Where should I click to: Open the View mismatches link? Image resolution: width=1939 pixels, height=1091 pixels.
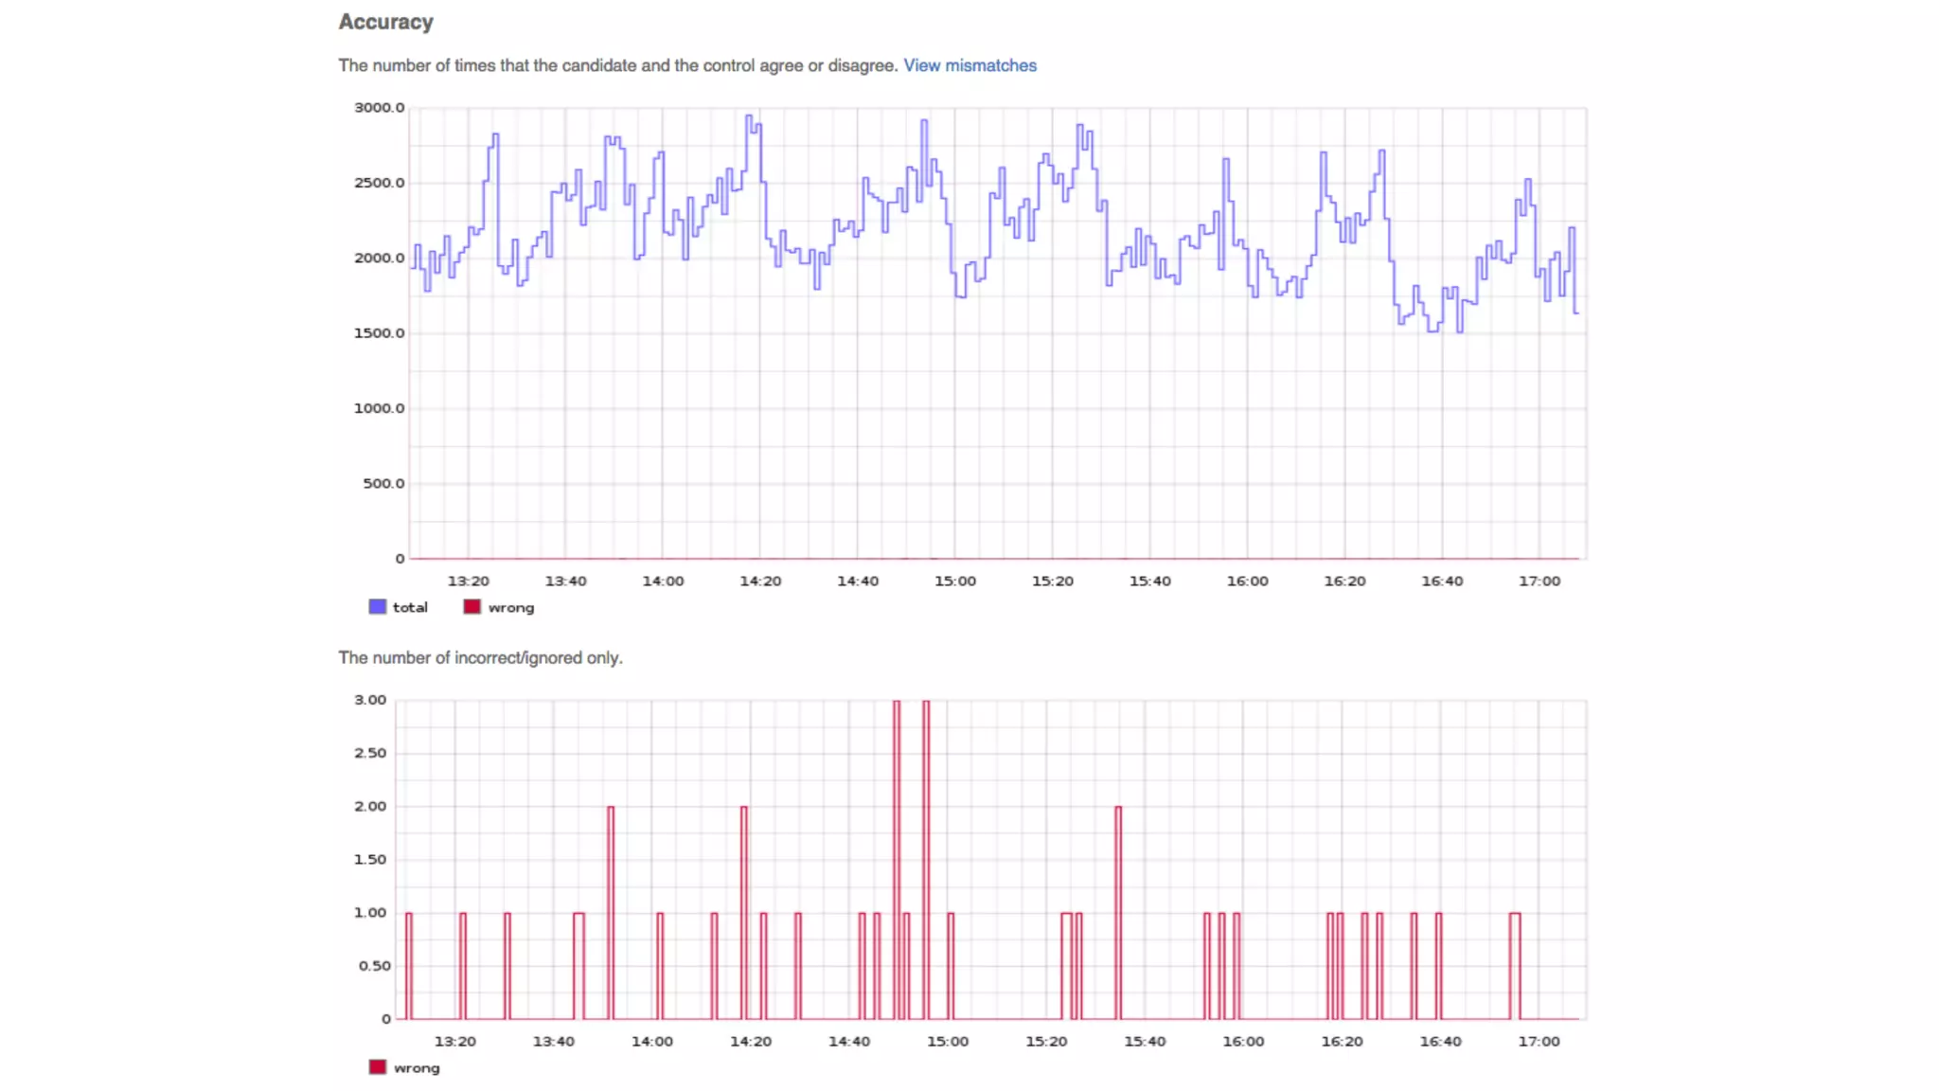[969, 65]
